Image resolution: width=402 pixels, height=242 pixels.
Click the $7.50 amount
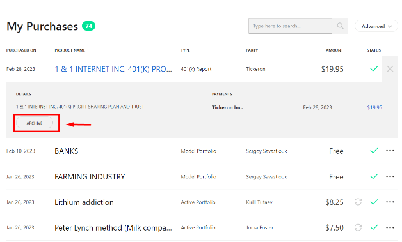(334, 228)
